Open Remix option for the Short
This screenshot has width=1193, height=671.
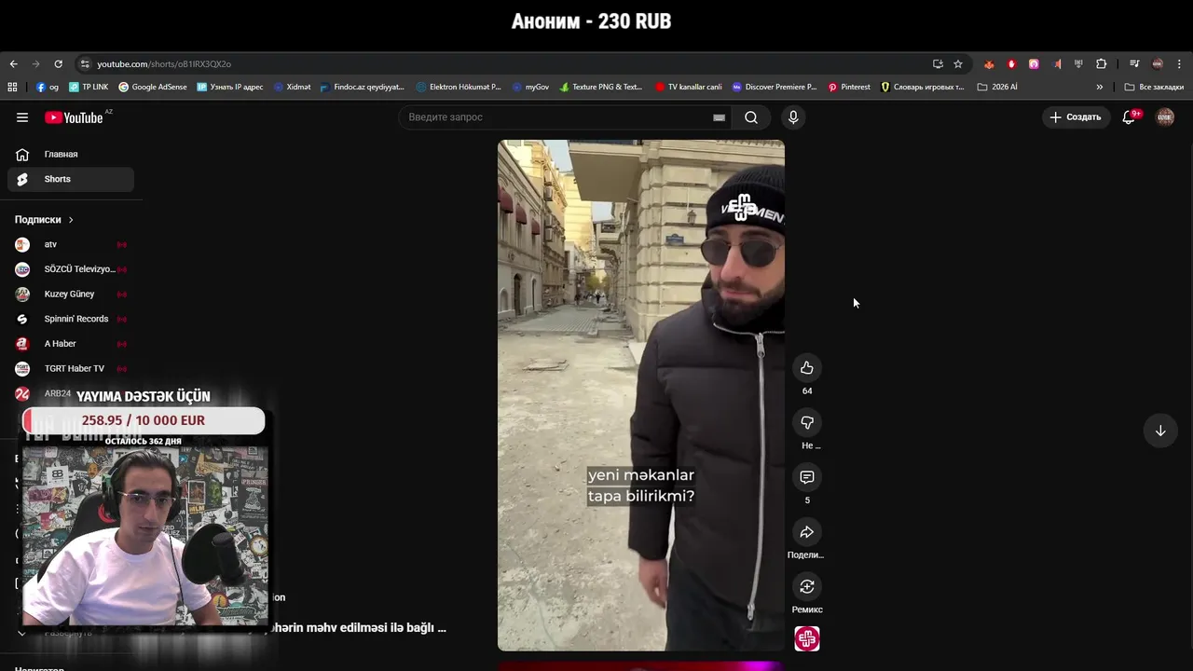pos(807,586)
